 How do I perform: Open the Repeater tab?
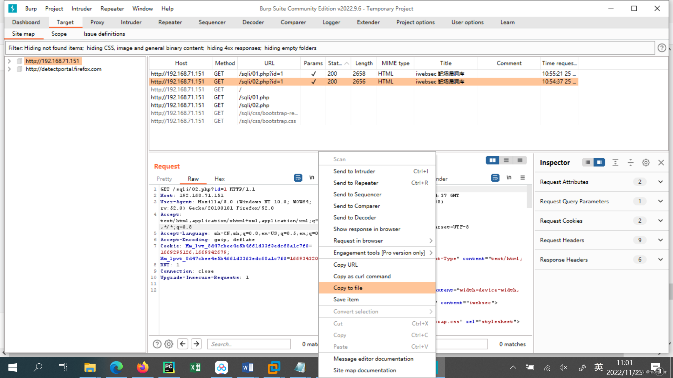170,22
